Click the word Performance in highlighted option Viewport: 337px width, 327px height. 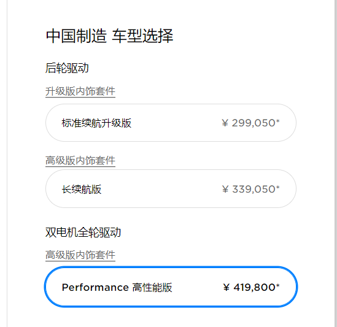click(x=95, y=288)
